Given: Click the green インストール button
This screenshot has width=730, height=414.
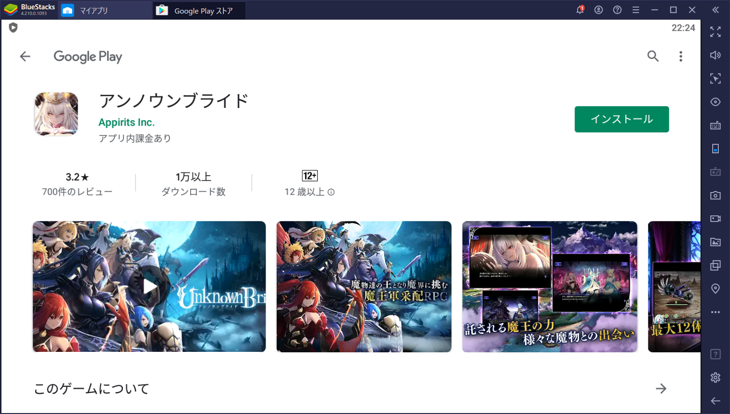Looking at the screenshot, I should click(x=622, y=119).
